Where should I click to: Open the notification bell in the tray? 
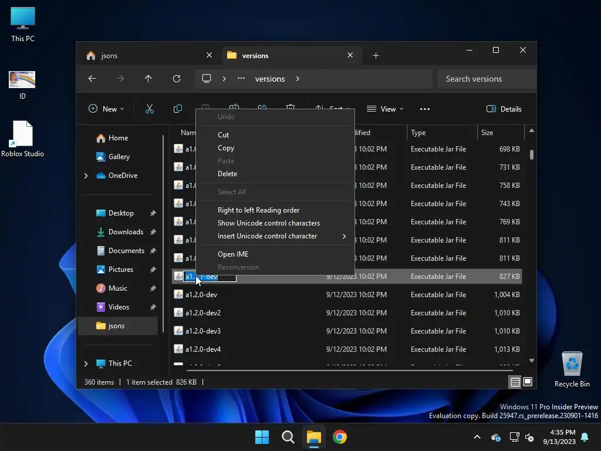tap(585, 437)
